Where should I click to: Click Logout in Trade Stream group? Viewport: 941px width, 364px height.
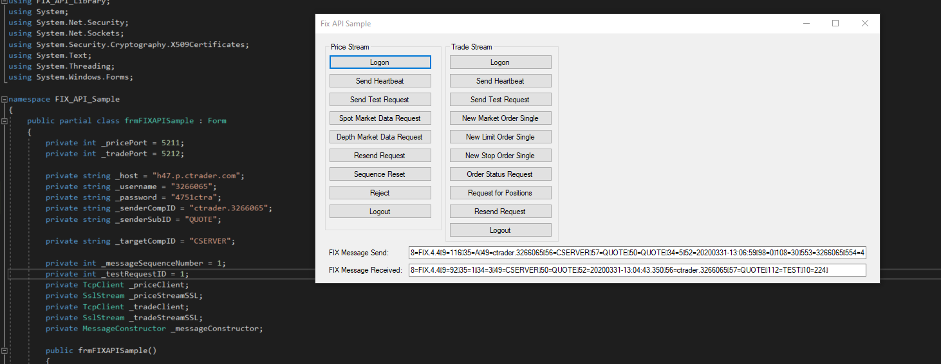pyautogui.click(x=500, y=230)
